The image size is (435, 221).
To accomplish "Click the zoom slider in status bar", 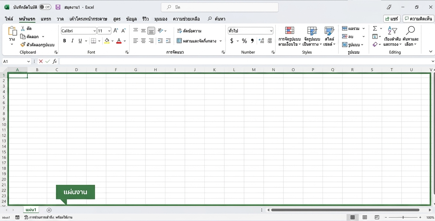I will point(403,217).
